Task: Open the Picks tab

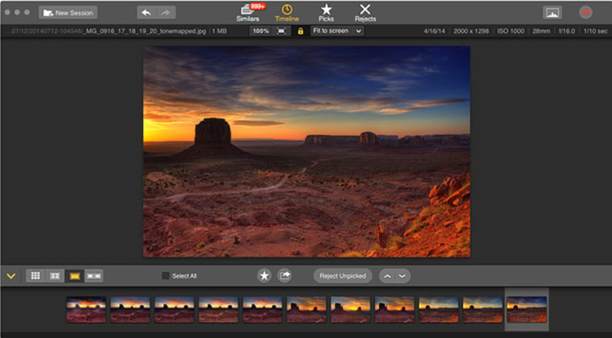Action: pyautogui.click(x=326, y=12)
